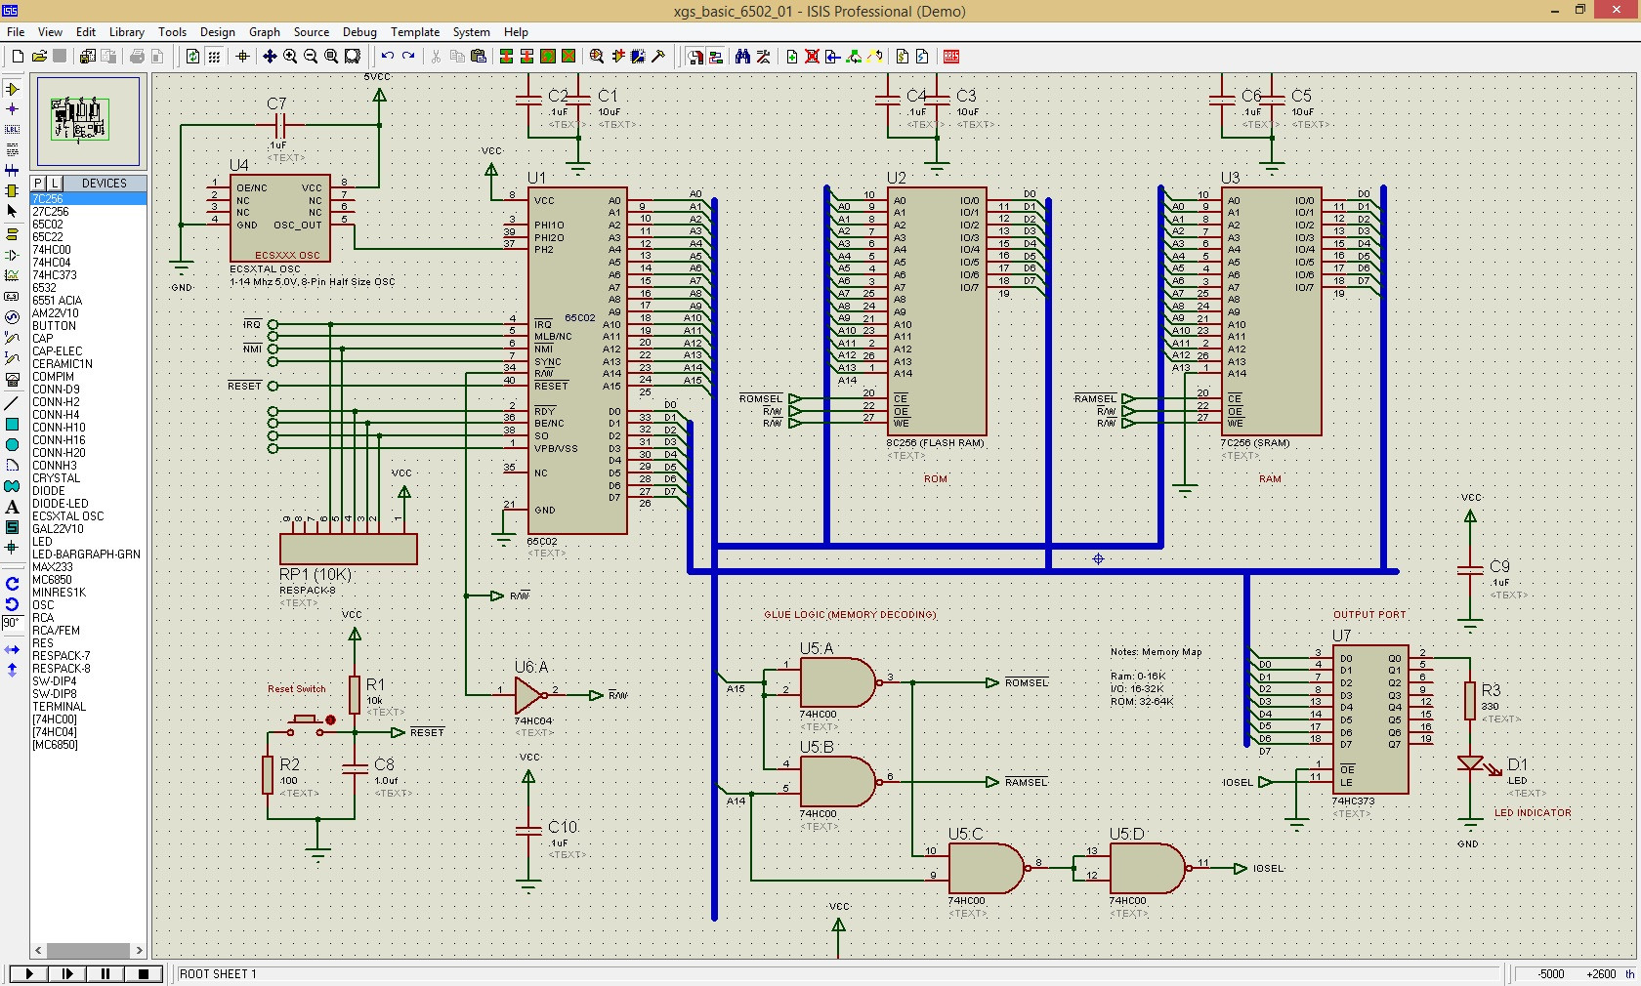Toggle the false origin crosshair button
The height and width of the screenshot is (986, 1641).
[242, 57]
